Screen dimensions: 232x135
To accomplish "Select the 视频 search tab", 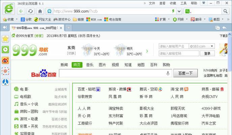I will click(115, 65).
